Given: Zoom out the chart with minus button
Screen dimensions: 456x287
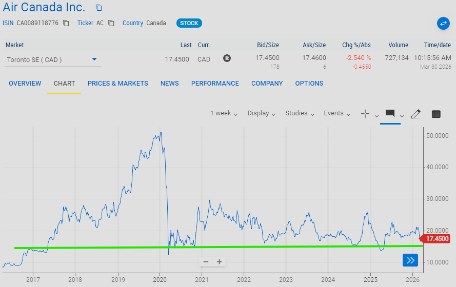Looking at the screenshot, I should click(206, 262).
